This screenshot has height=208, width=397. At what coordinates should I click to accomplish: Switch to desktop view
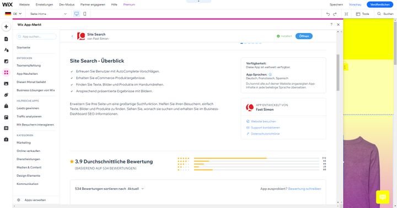(x=77, y=14)
